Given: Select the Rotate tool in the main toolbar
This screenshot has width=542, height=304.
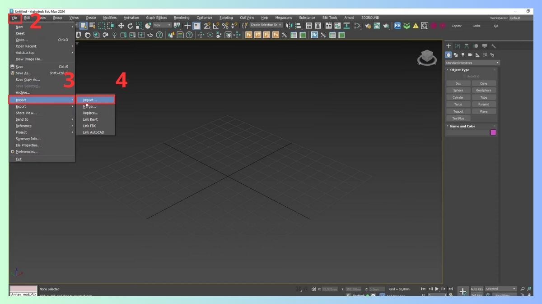Looking at the screenshot, I should [x=130, y=26].
